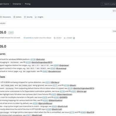Click the BAT_THEME_LIGHT code text
Viewport: 116px width, 116px height.
click(x=25, y=86)
